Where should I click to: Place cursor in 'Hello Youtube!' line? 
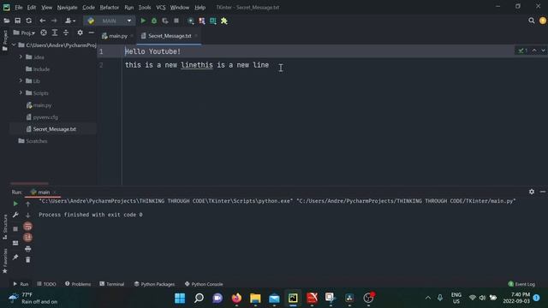pos(152,51)
